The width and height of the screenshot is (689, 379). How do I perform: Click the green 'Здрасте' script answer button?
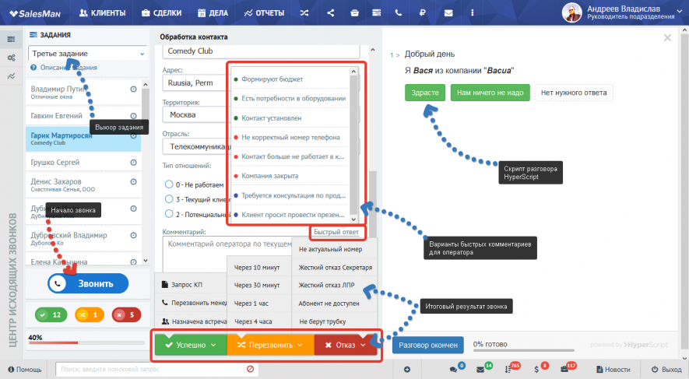[x=424, y=93]
